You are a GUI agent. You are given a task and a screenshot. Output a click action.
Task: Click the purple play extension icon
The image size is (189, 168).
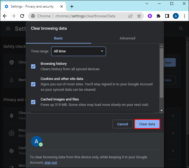pos(150,16)
